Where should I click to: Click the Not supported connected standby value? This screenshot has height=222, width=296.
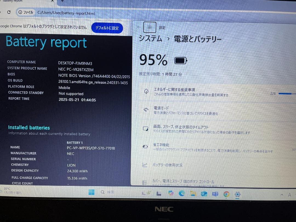[71, 94]
